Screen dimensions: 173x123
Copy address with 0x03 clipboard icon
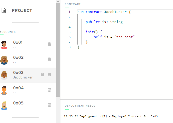coord(42,74)
